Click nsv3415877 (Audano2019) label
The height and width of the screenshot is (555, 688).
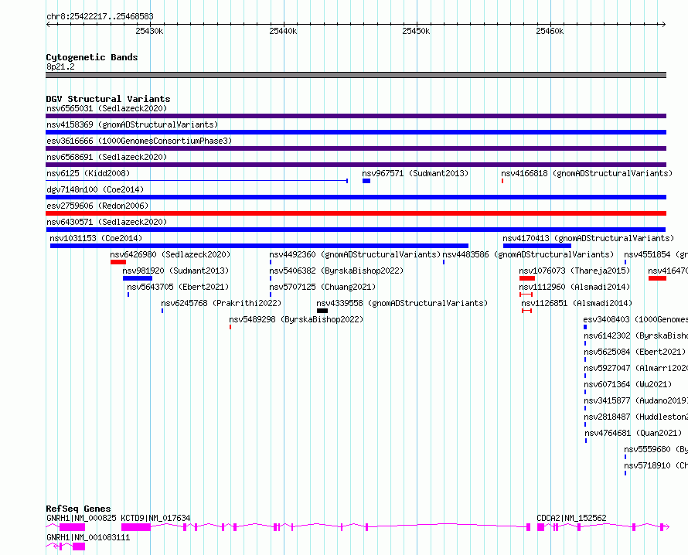635,400
